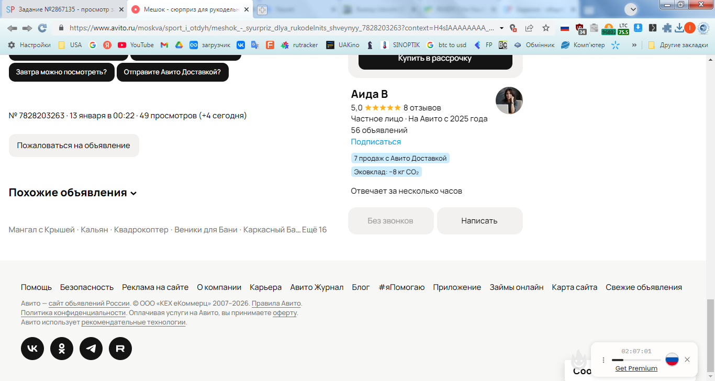This screenshot has width=715, height=381.
Task: Open the 56 объявлений seller listings
Action: point(379,130)
